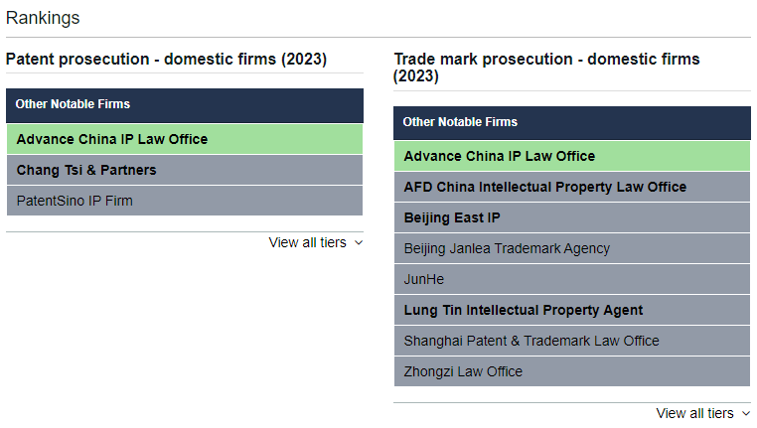757x428 pixels.
Task: Open AFD China Intellectual Property Law Office
Action: pos(544,187)
